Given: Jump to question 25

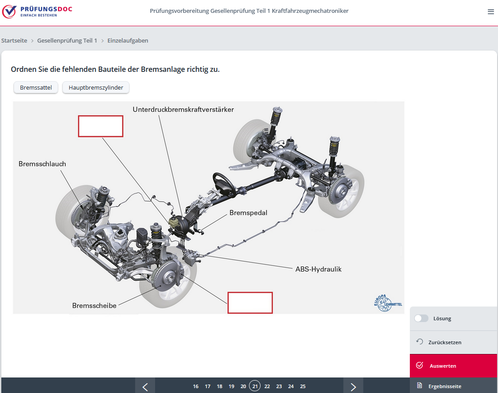Looking at the screenshot, I should point(303,386).
